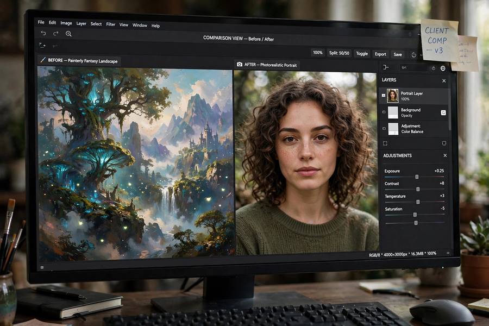Click the 'ADJUSTMENTS' panel heading
Image resolution: width=489 pixels, height=326 pixels.
click(x=397, y=155)
